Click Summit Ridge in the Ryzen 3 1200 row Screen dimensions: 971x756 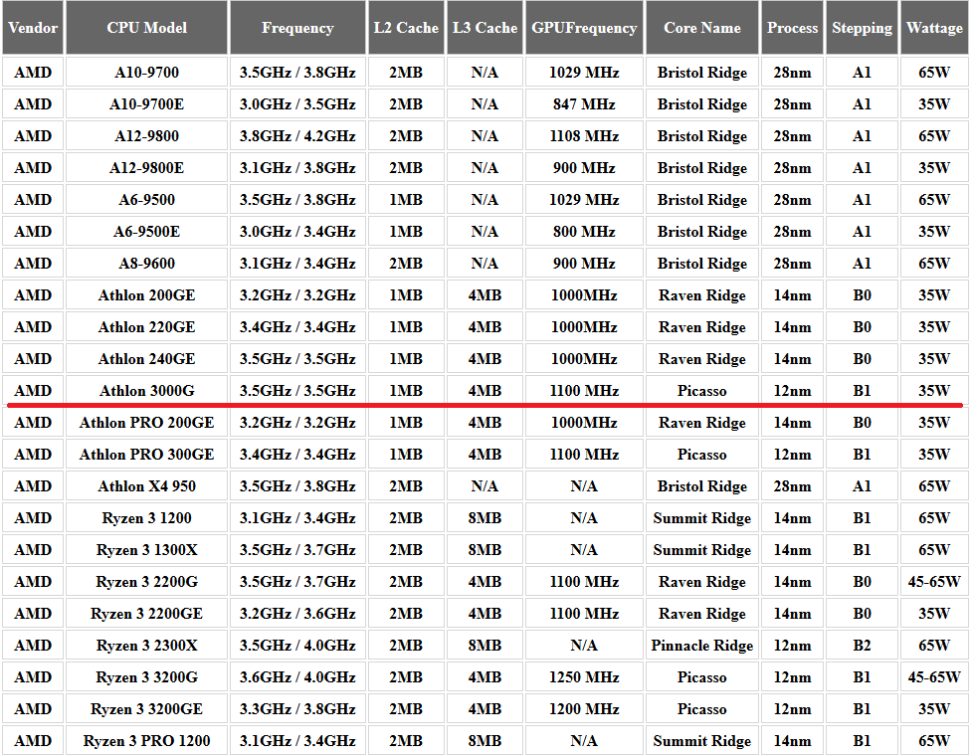pos(702,518)
